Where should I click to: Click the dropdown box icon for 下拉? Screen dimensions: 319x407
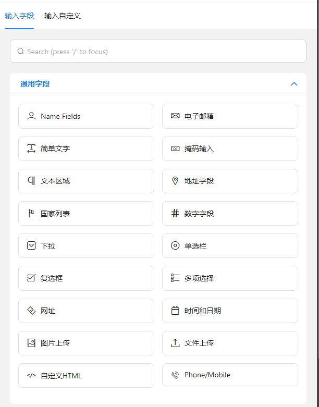pyautogui.click(x=31, y=245)
